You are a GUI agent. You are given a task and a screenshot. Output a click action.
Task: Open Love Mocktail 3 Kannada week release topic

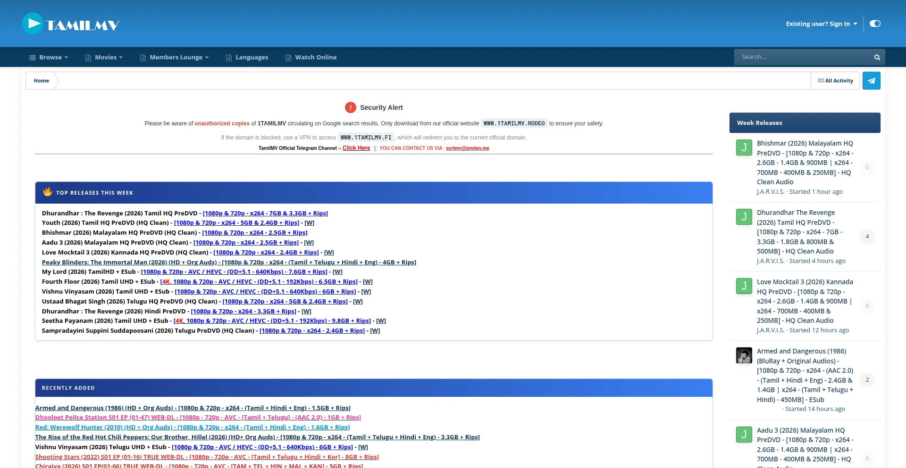[805, 301]
